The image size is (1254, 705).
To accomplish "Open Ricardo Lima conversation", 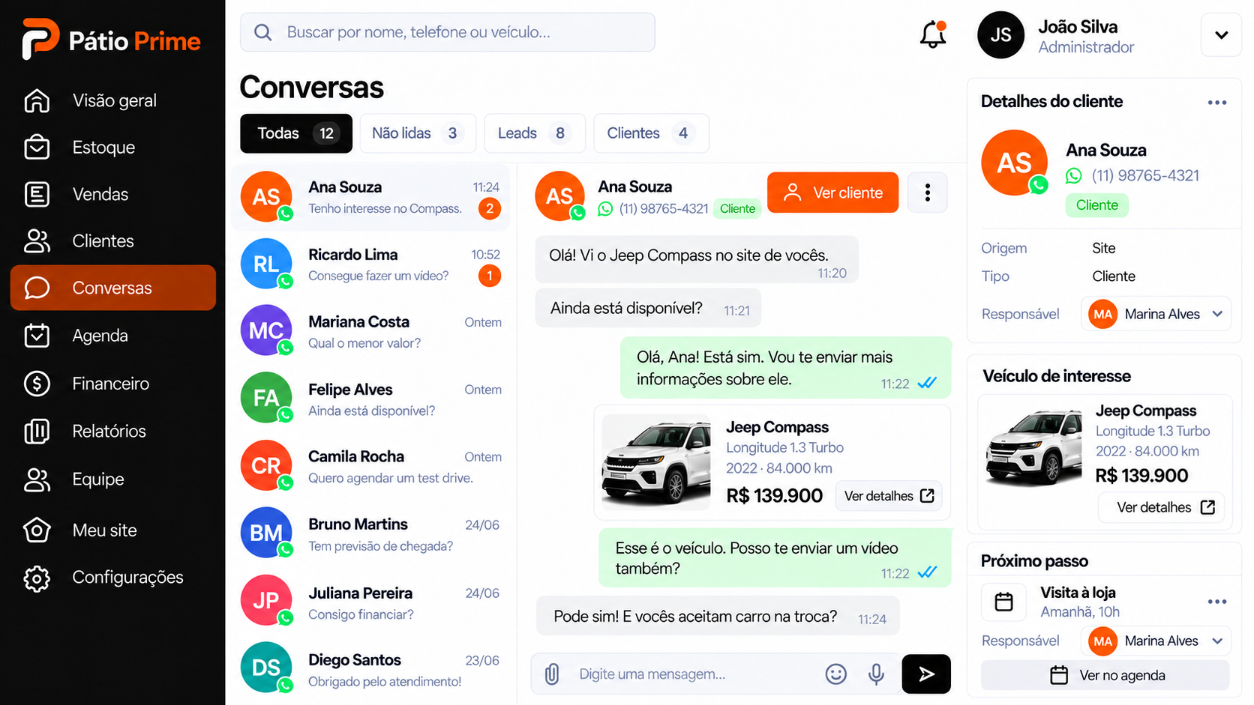I will [370, 264].
